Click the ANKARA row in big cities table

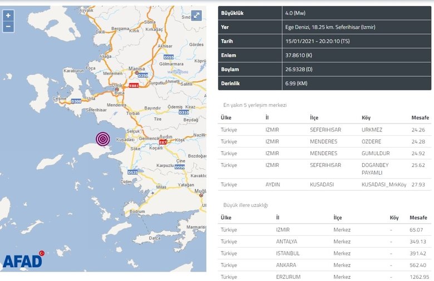[x=324, y=265]
